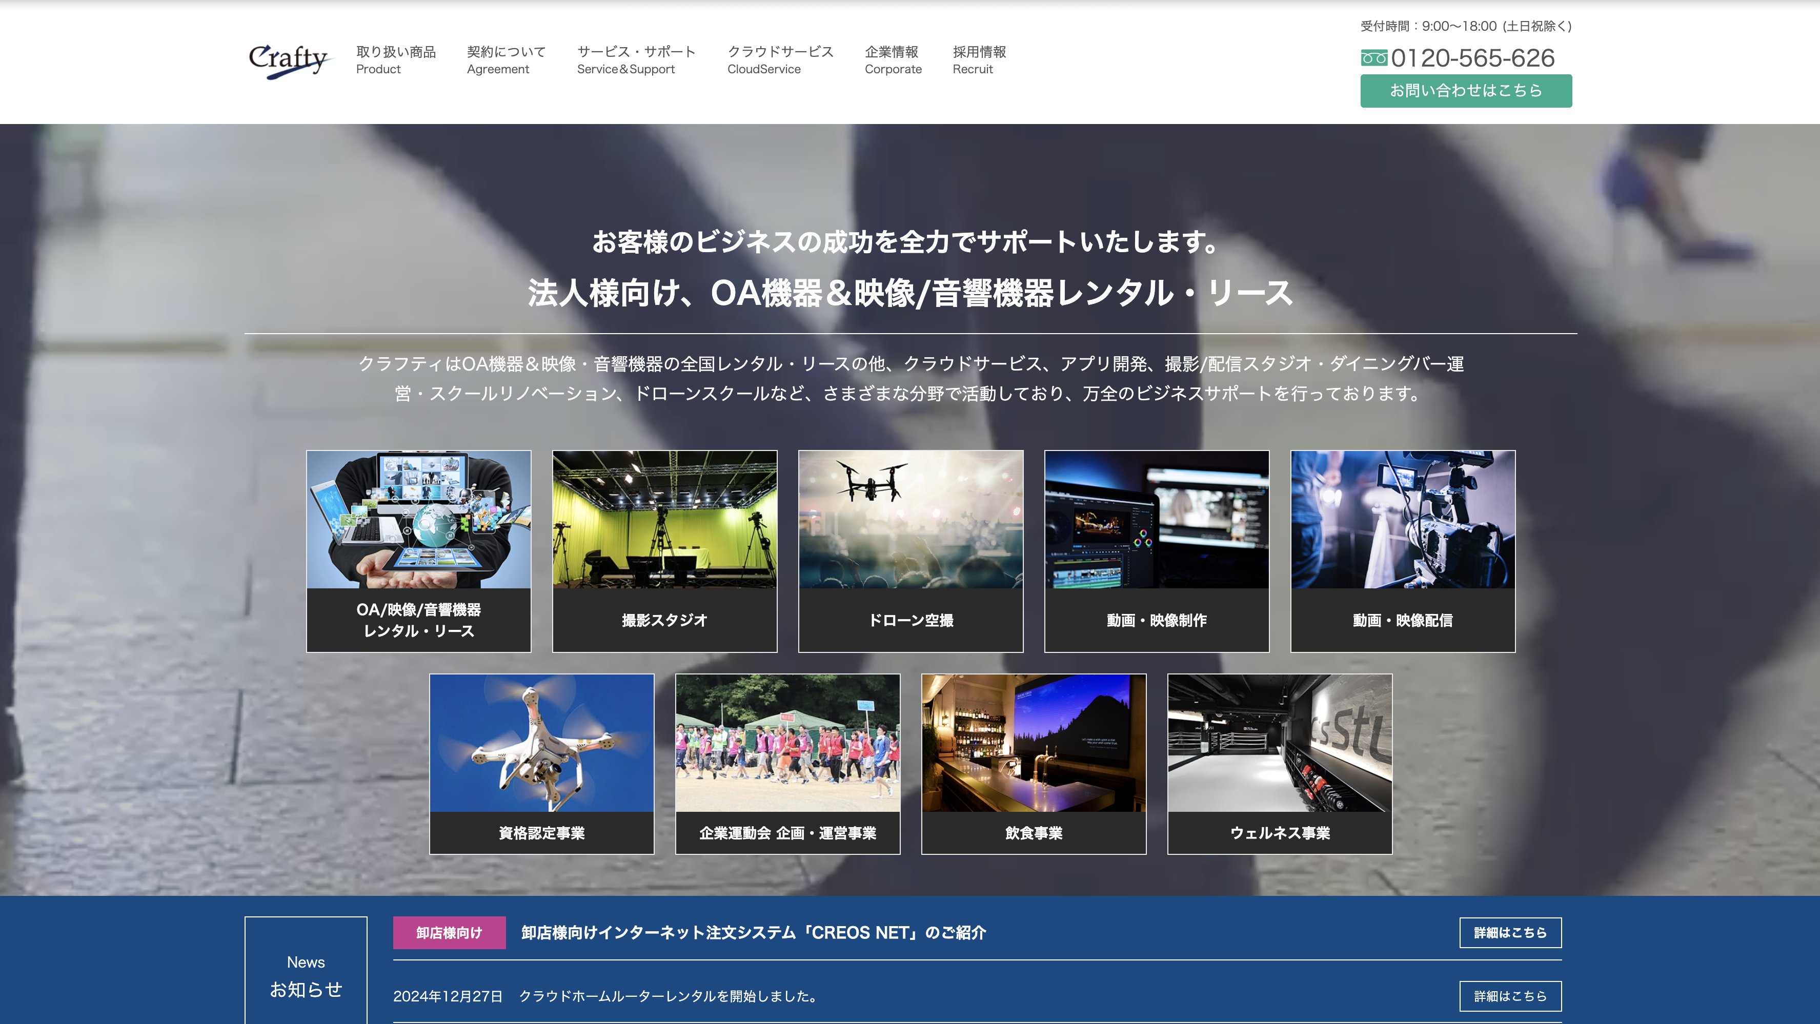Open the クラウドサービス CloudService page
This screenshot has height=1024, width=1820.
[780, 60]
